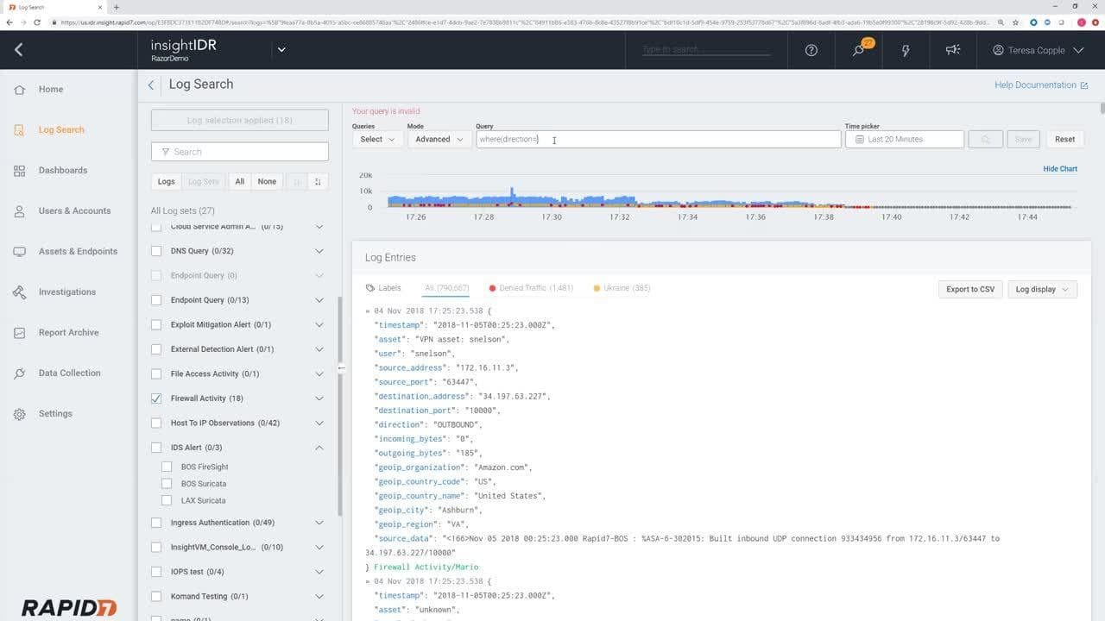The width and height of the screenshot is (1105, 621).
Task: Focus the log set Search filter box
Action: coord(240,152)
